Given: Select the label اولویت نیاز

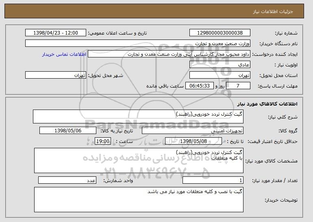Looking at the screenshot, I should pyautogui.click(x=286, y=65).
